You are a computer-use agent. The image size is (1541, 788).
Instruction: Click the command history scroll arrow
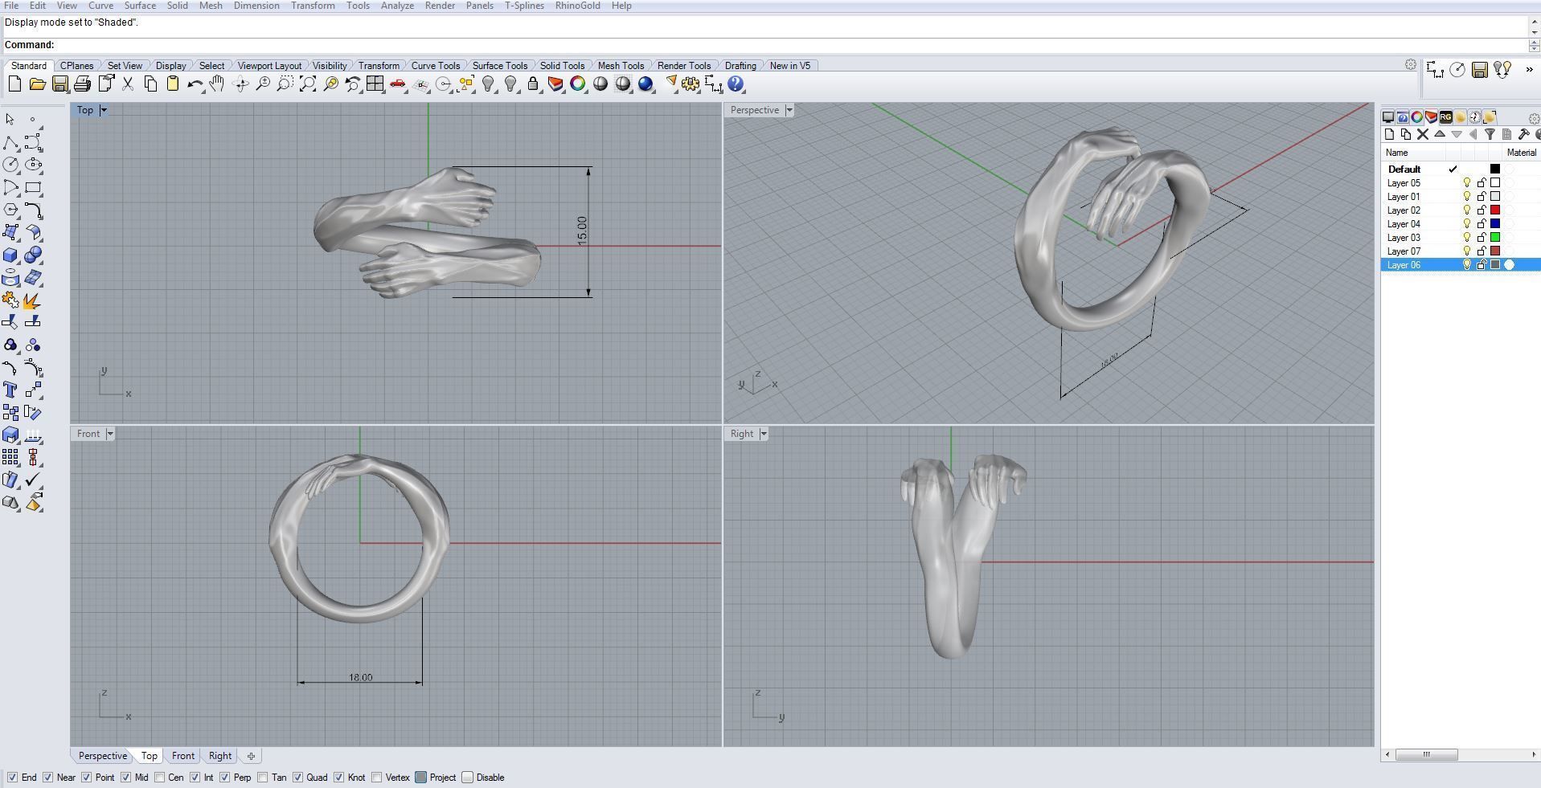tap(1534, 22)
